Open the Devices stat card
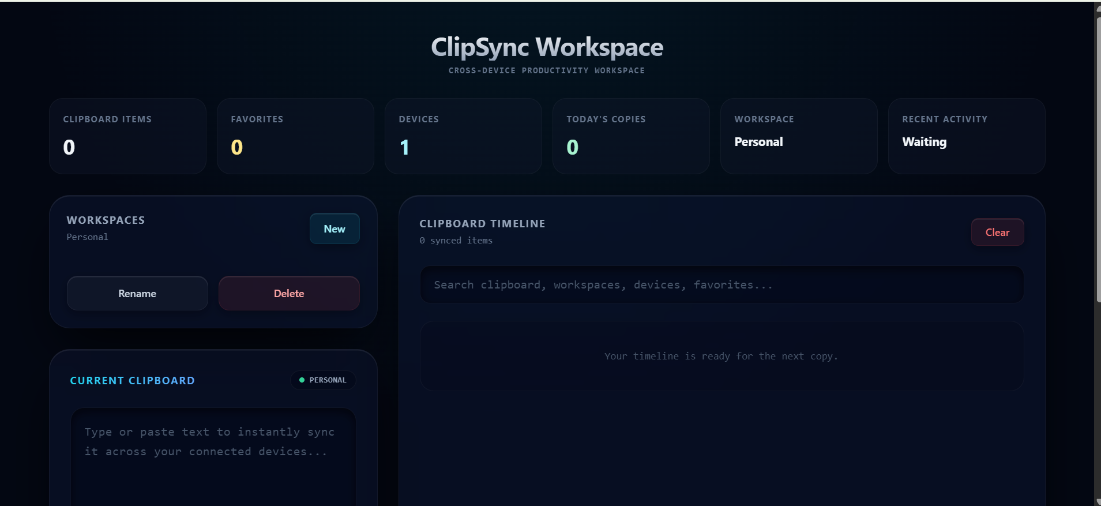This screenshot has width=1101, height=506. 463,136
